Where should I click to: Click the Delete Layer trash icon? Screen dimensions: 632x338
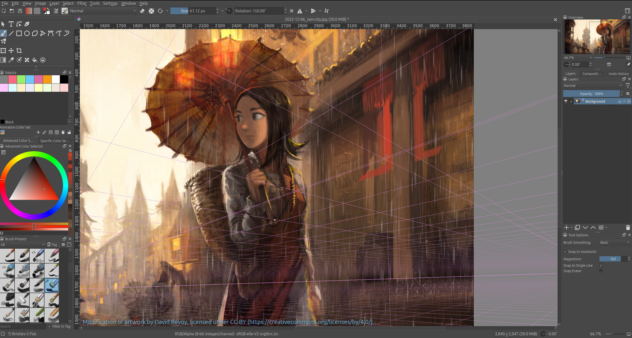627,227
